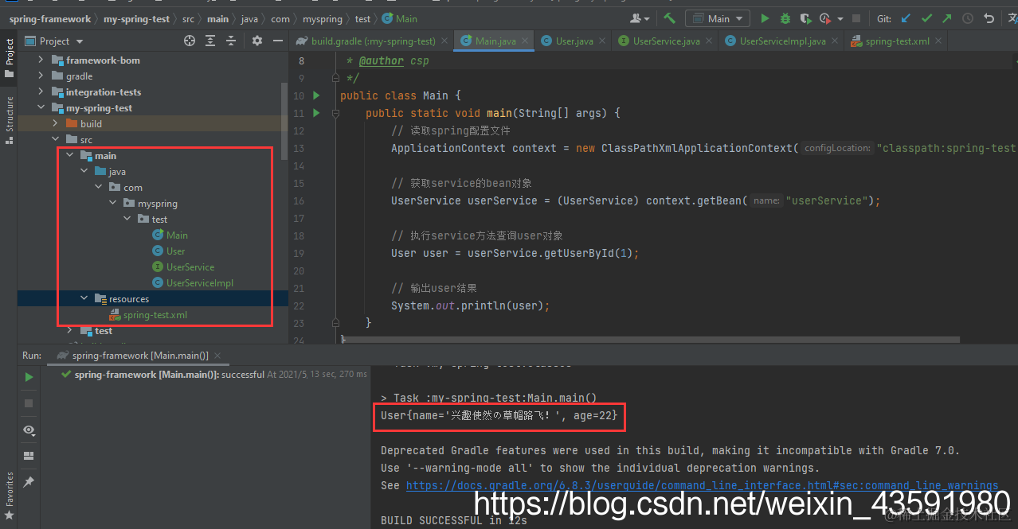Stop the process in the Run panel

pyautogui.click(x=29, y=403)
